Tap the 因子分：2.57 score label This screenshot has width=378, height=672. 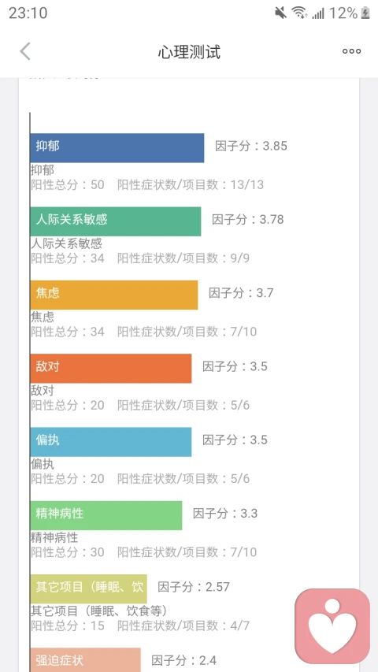pyautogui.click(x=193, y=587)
